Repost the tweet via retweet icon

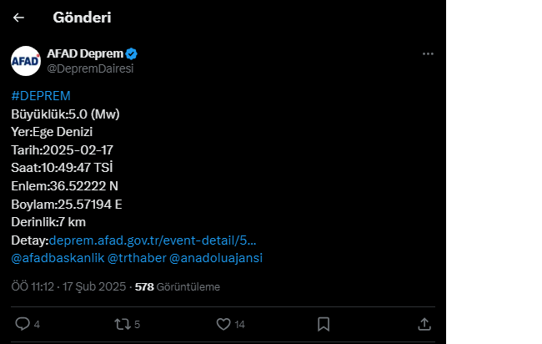pyautogui.click(x=123, y=324)
